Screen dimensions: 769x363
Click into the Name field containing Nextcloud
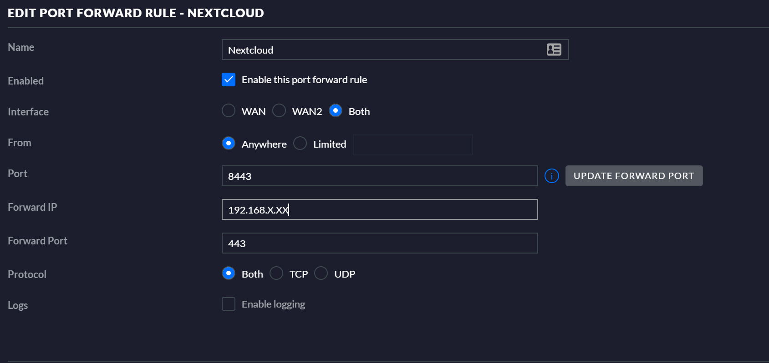click(382, 50)
